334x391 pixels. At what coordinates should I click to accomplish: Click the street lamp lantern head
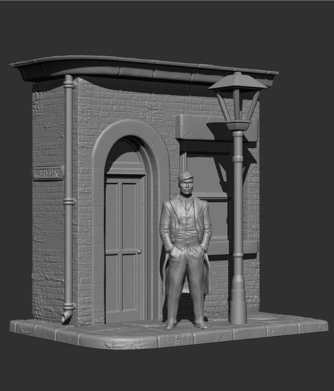(238, 101)
